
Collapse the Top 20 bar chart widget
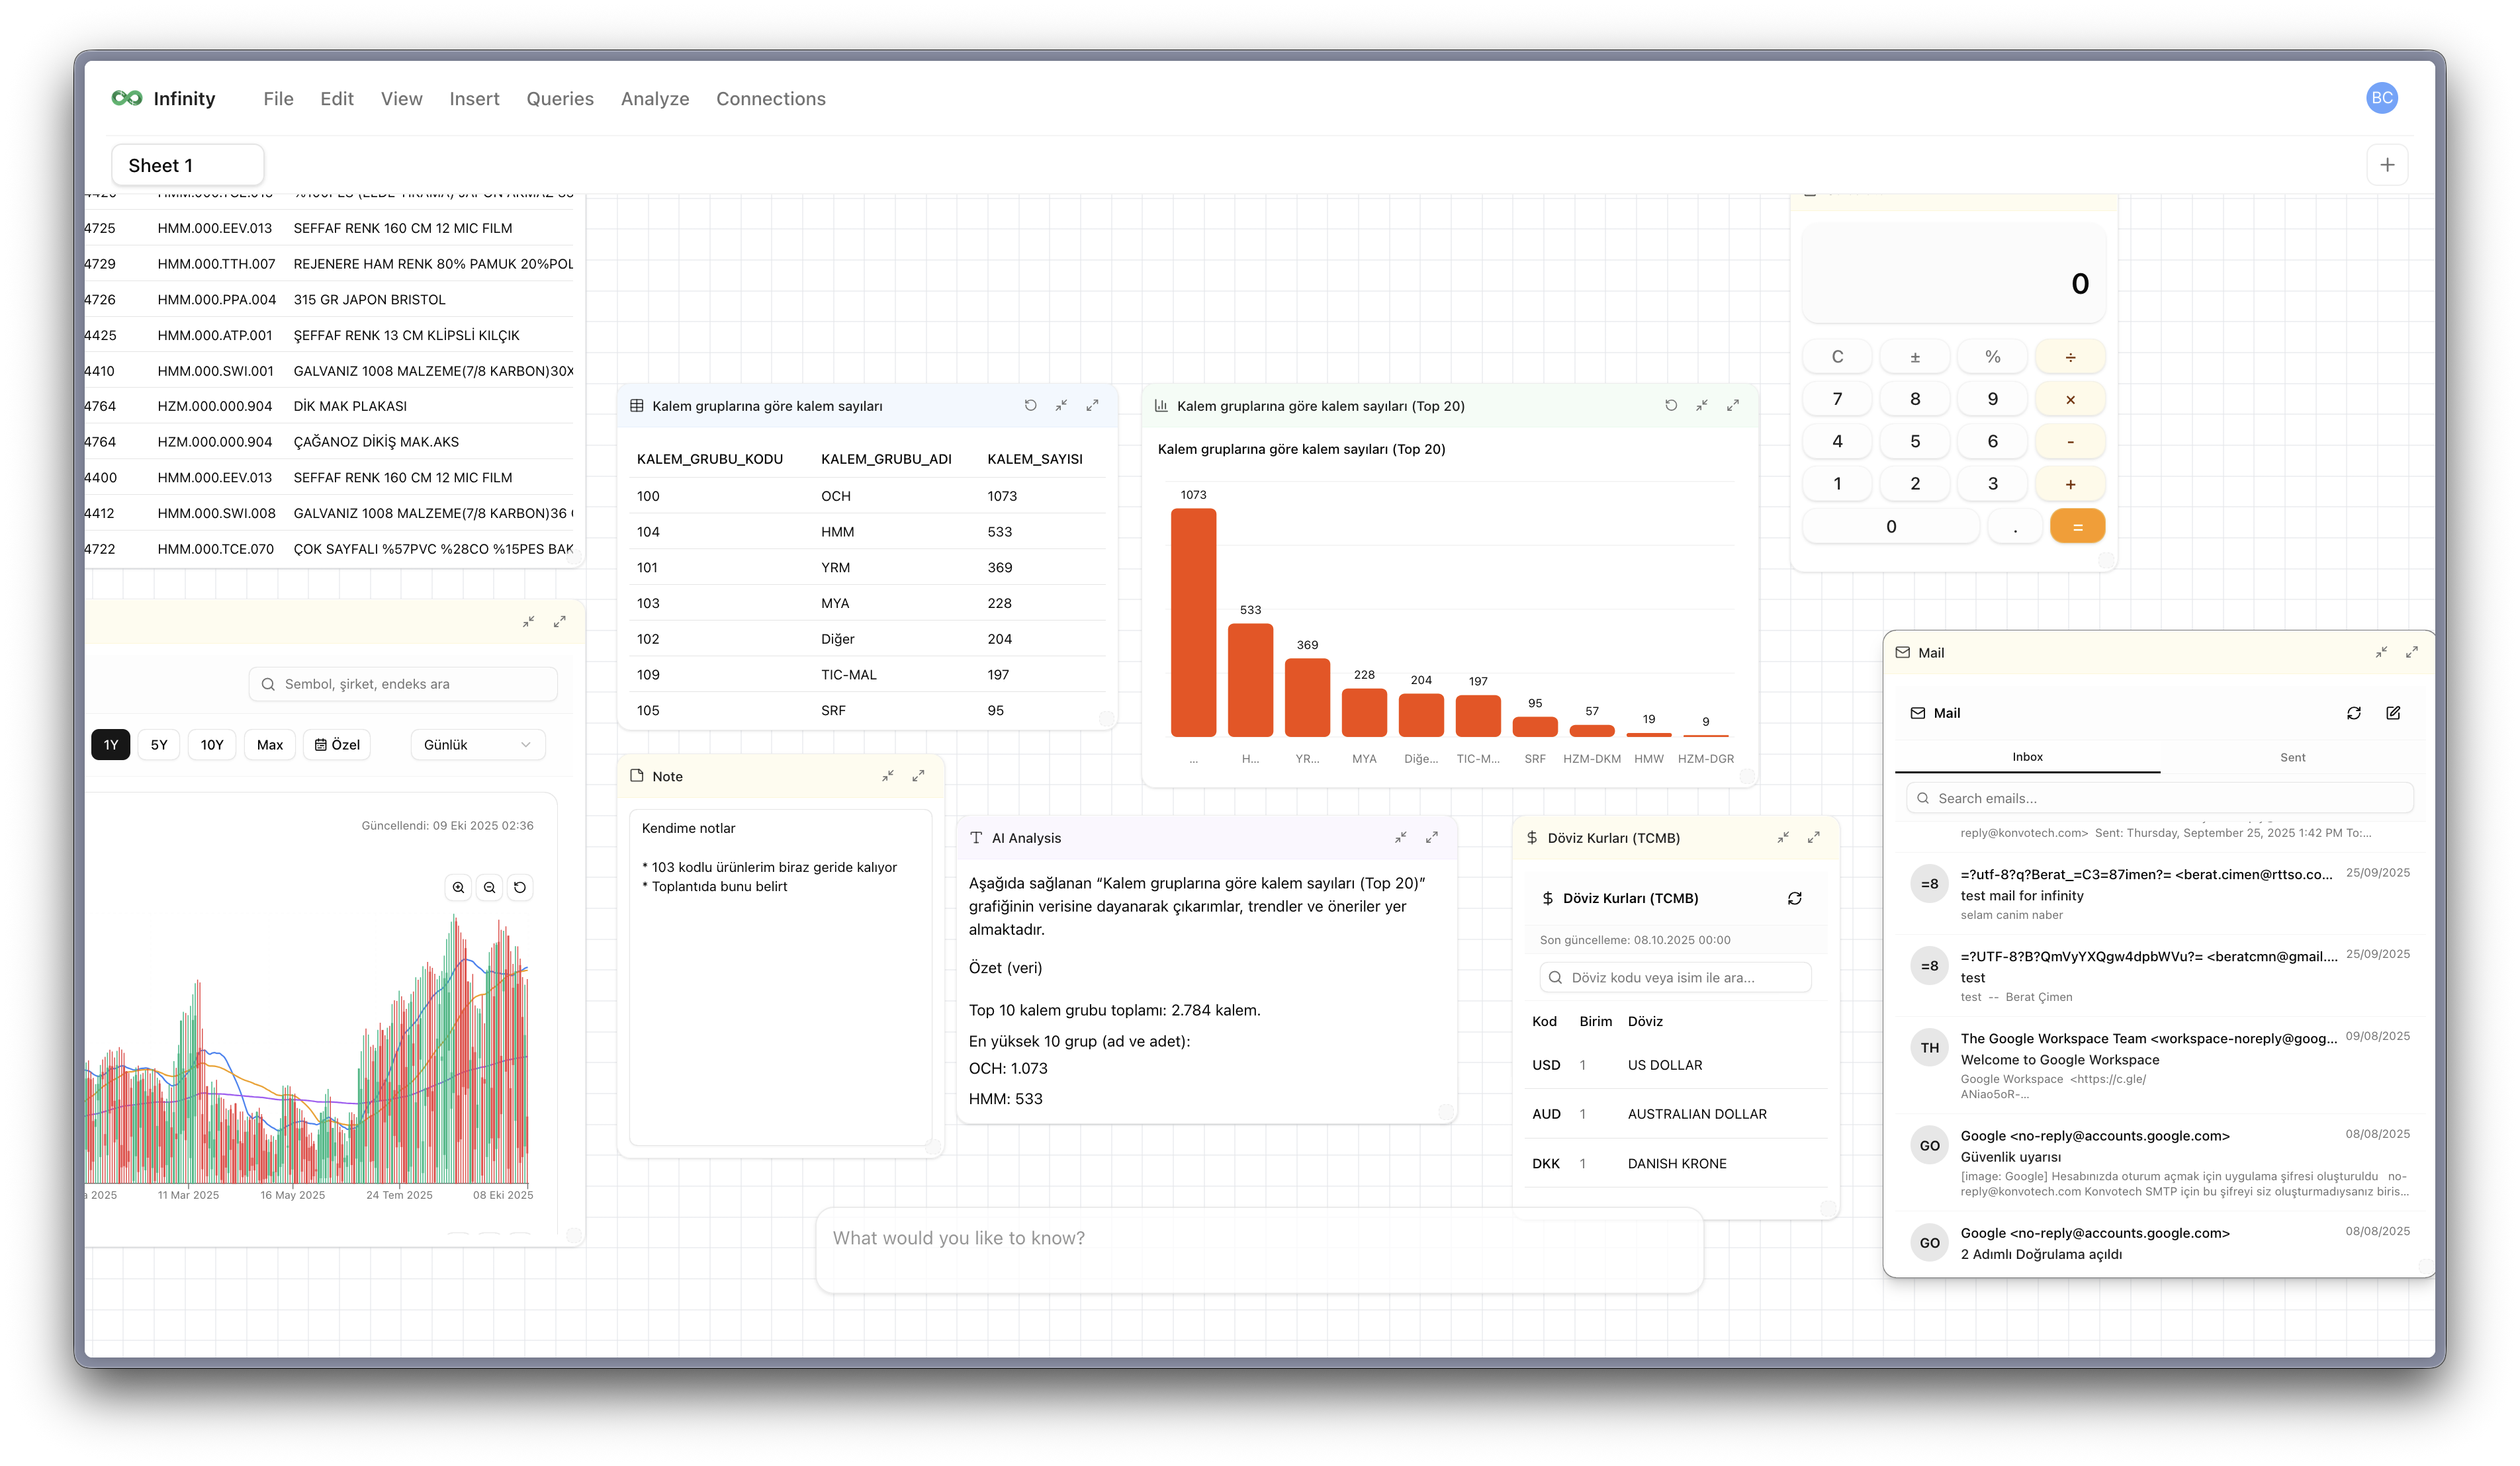pyautogui.click(x=1701, y=405)
